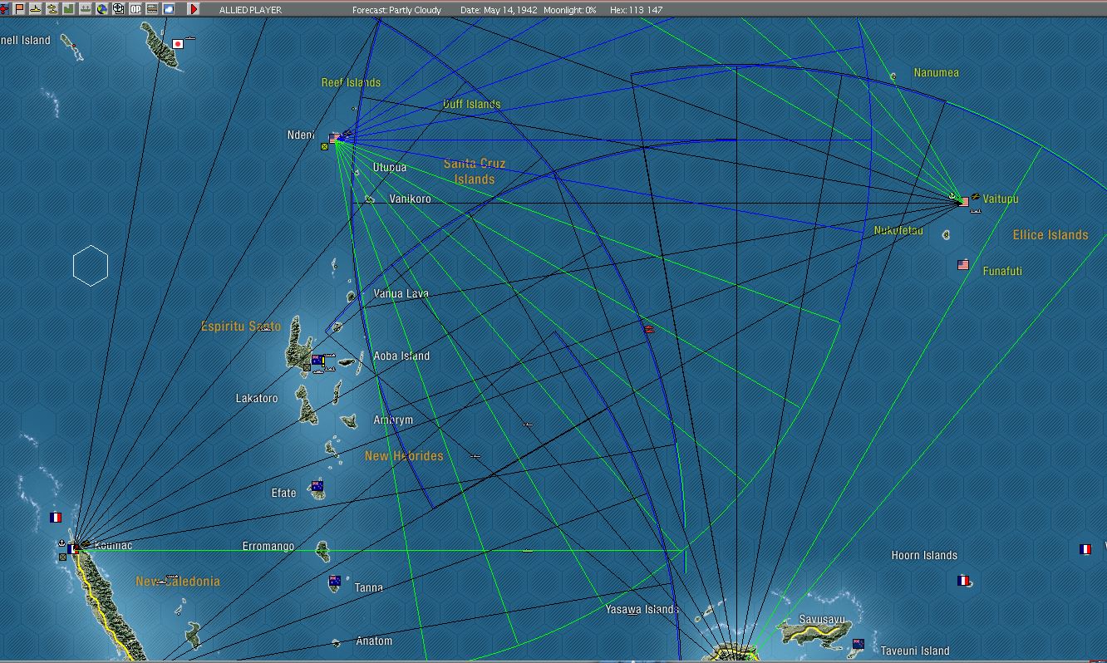Click the Nanumea island label
This screenshot has width=1107, height=663.
(937, 72)
